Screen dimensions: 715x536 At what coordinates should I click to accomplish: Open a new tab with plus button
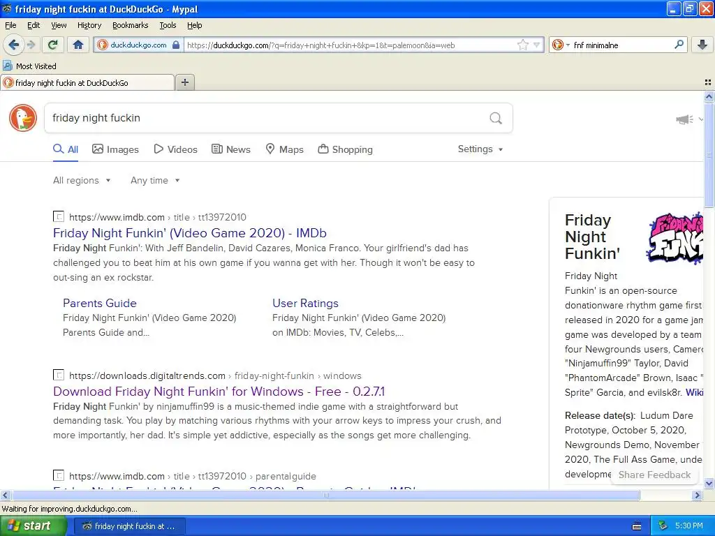(x=184, y=82)
